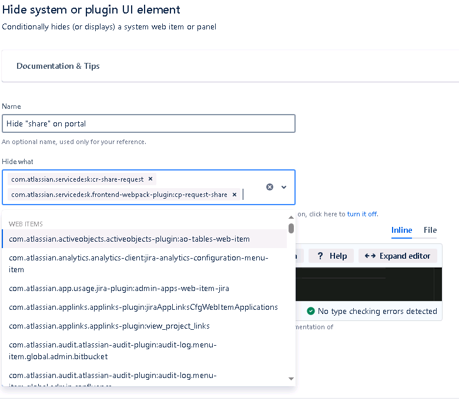Select view_project_links option
Image resolution: width=459 pixels, height=408 pixels.
pos(145,326)
